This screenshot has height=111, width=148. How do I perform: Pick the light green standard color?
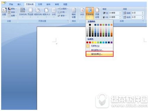(98, 42)
